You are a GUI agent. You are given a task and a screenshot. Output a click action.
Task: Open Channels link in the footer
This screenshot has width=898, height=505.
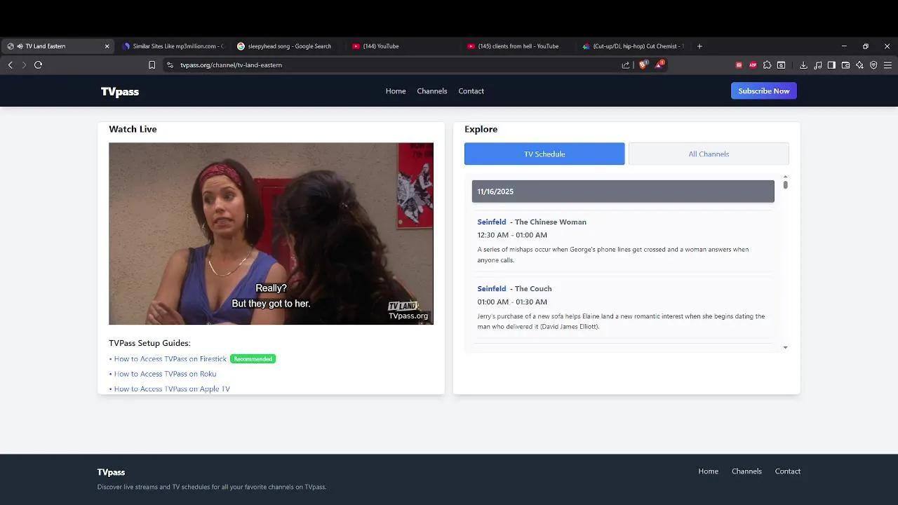pyautogui.click(x=746, y=471)
